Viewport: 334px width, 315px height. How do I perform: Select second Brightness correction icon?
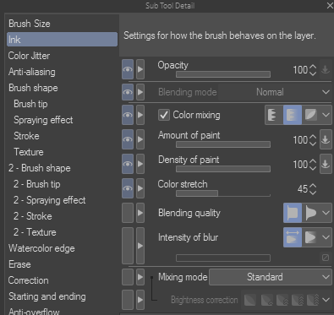point(267,300)
